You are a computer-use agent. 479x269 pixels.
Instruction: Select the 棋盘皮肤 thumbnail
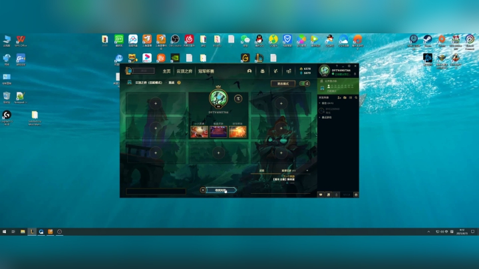click(x=218, y=132)
